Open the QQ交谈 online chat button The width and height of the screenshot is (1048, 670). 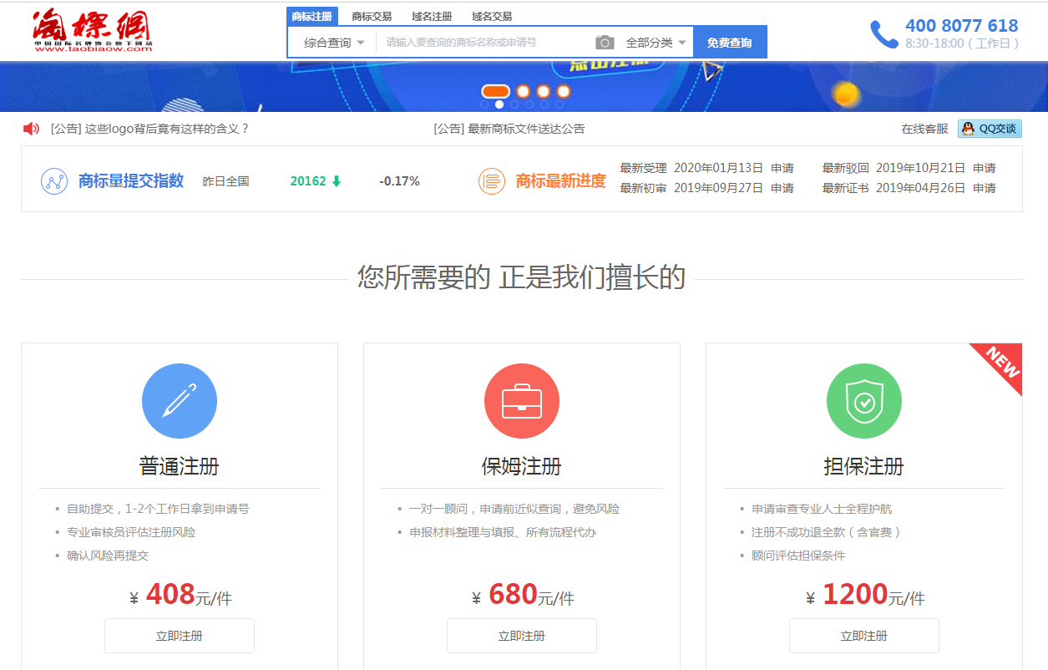click(x=990, y=129)
